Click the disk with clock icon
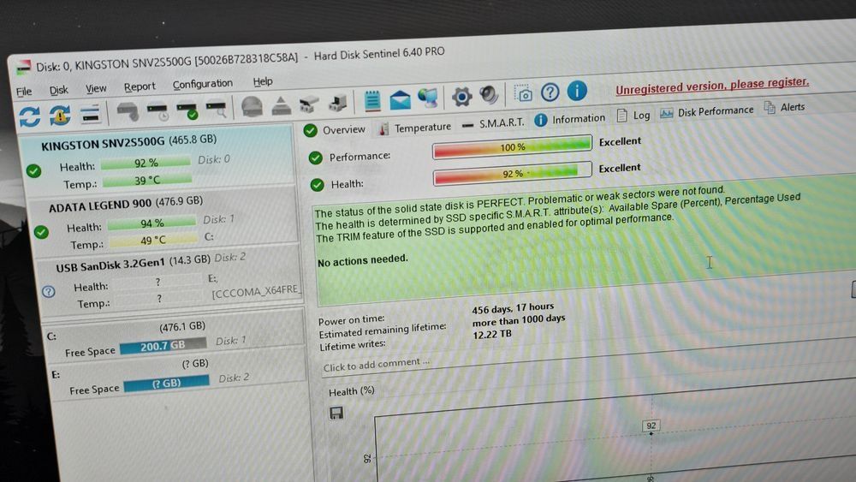The image size is (856, 482). [x=158, y=110]
